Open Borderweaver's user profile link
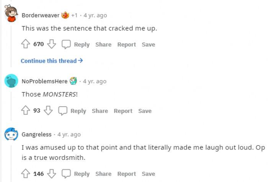This screenshot has height=182, width=268. coord(41,15)
